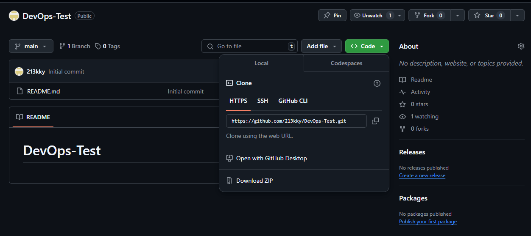Image resolution: width=531 pixels, height=236 pixels.
Task: Switch to the Codespaces tab
Action: [347, 63]
